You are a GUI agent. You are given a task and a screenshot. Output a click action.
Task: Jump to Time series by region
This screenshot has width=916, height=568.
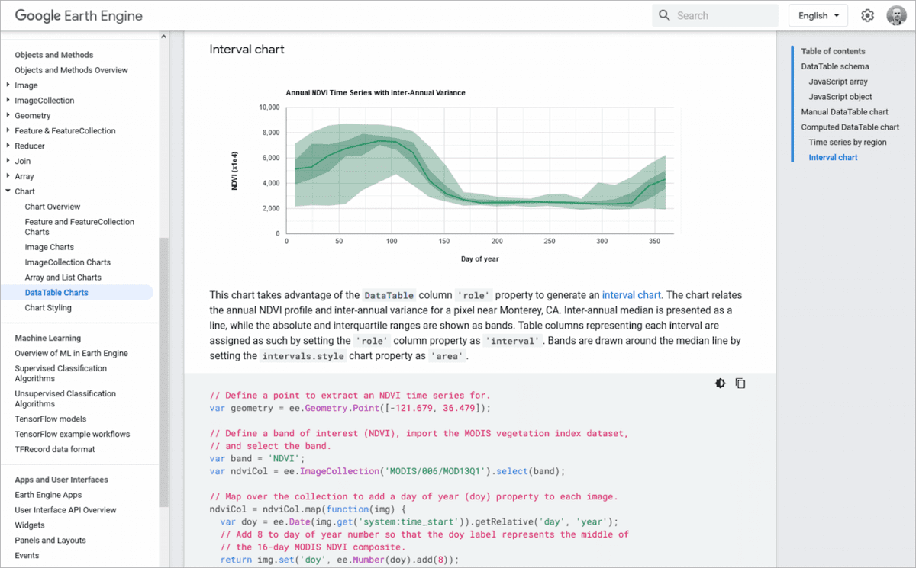[x=847, y=143]
